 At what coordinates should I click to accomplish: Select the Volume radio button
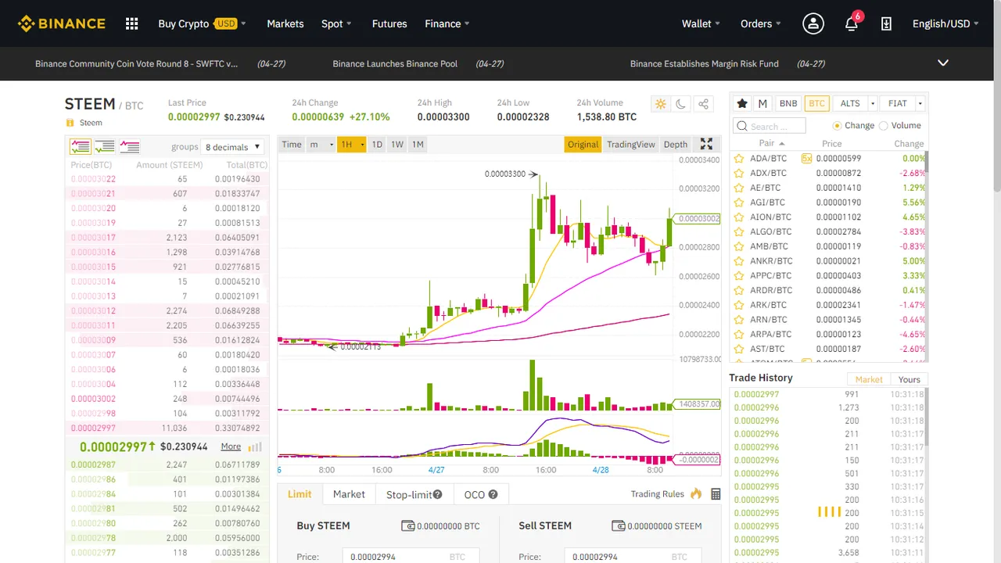[x=884, y=125]
